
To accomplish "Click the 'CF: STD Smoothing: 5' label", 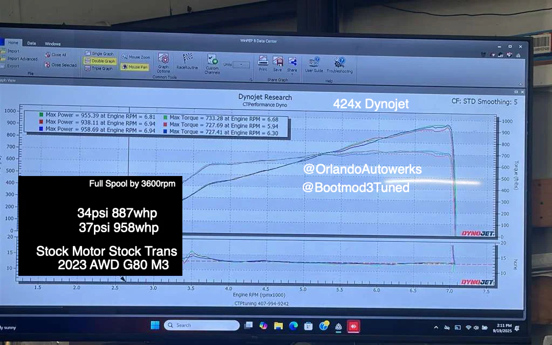I will point(485,102).
